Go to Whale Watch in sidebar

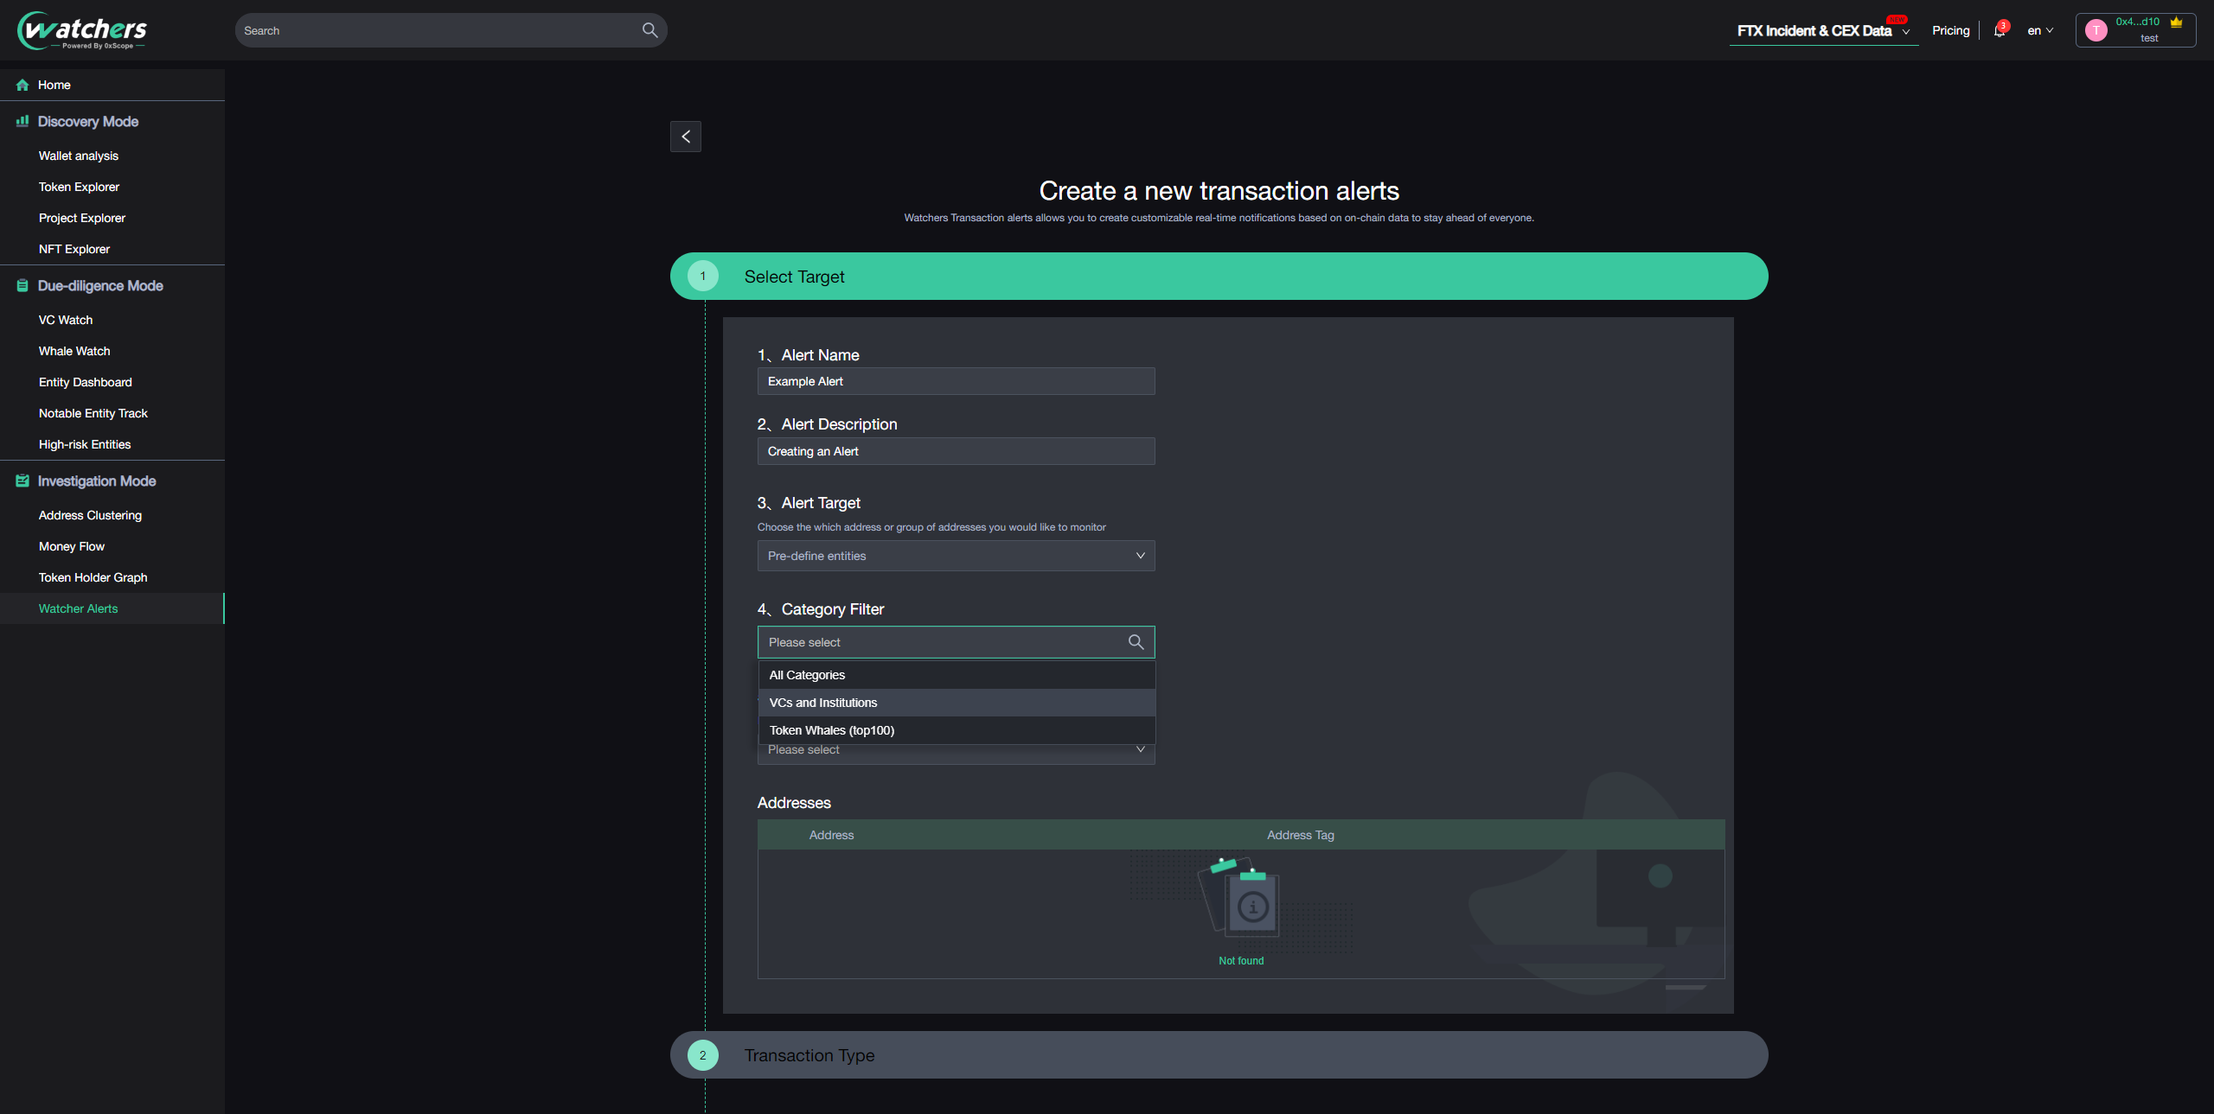point(74,351)
